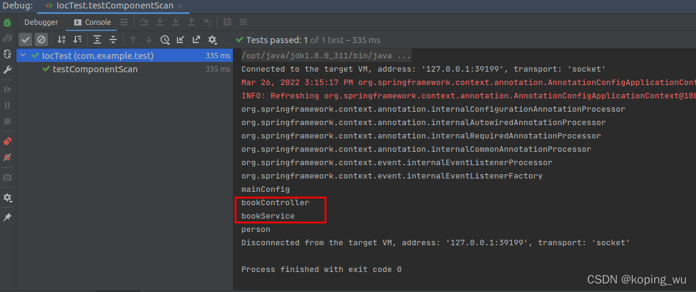696x292 pixels.
Task: Click 'Disconnected from the target VM' line
Action: point(435,242)
